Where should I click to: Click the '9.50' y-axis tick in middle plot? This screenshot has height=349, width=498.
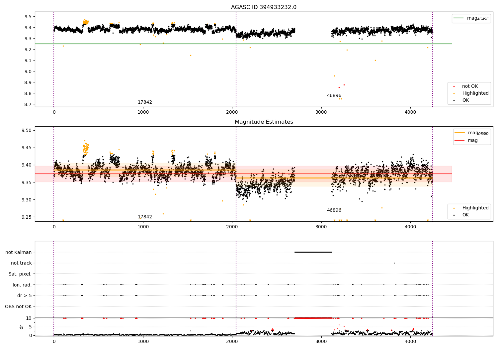coord(26,130)
